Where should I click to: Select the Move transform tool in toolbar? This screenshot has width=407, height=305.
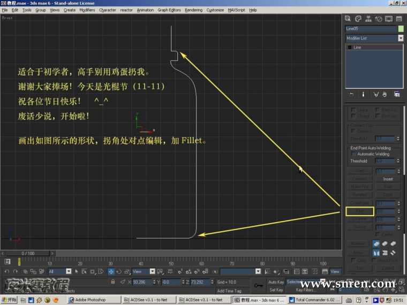click(x=111, y=272)
